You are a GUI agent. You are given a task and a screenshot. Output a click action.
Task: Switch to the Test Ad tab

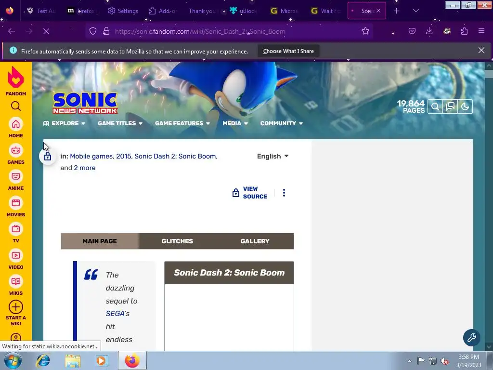pos(41,11)
